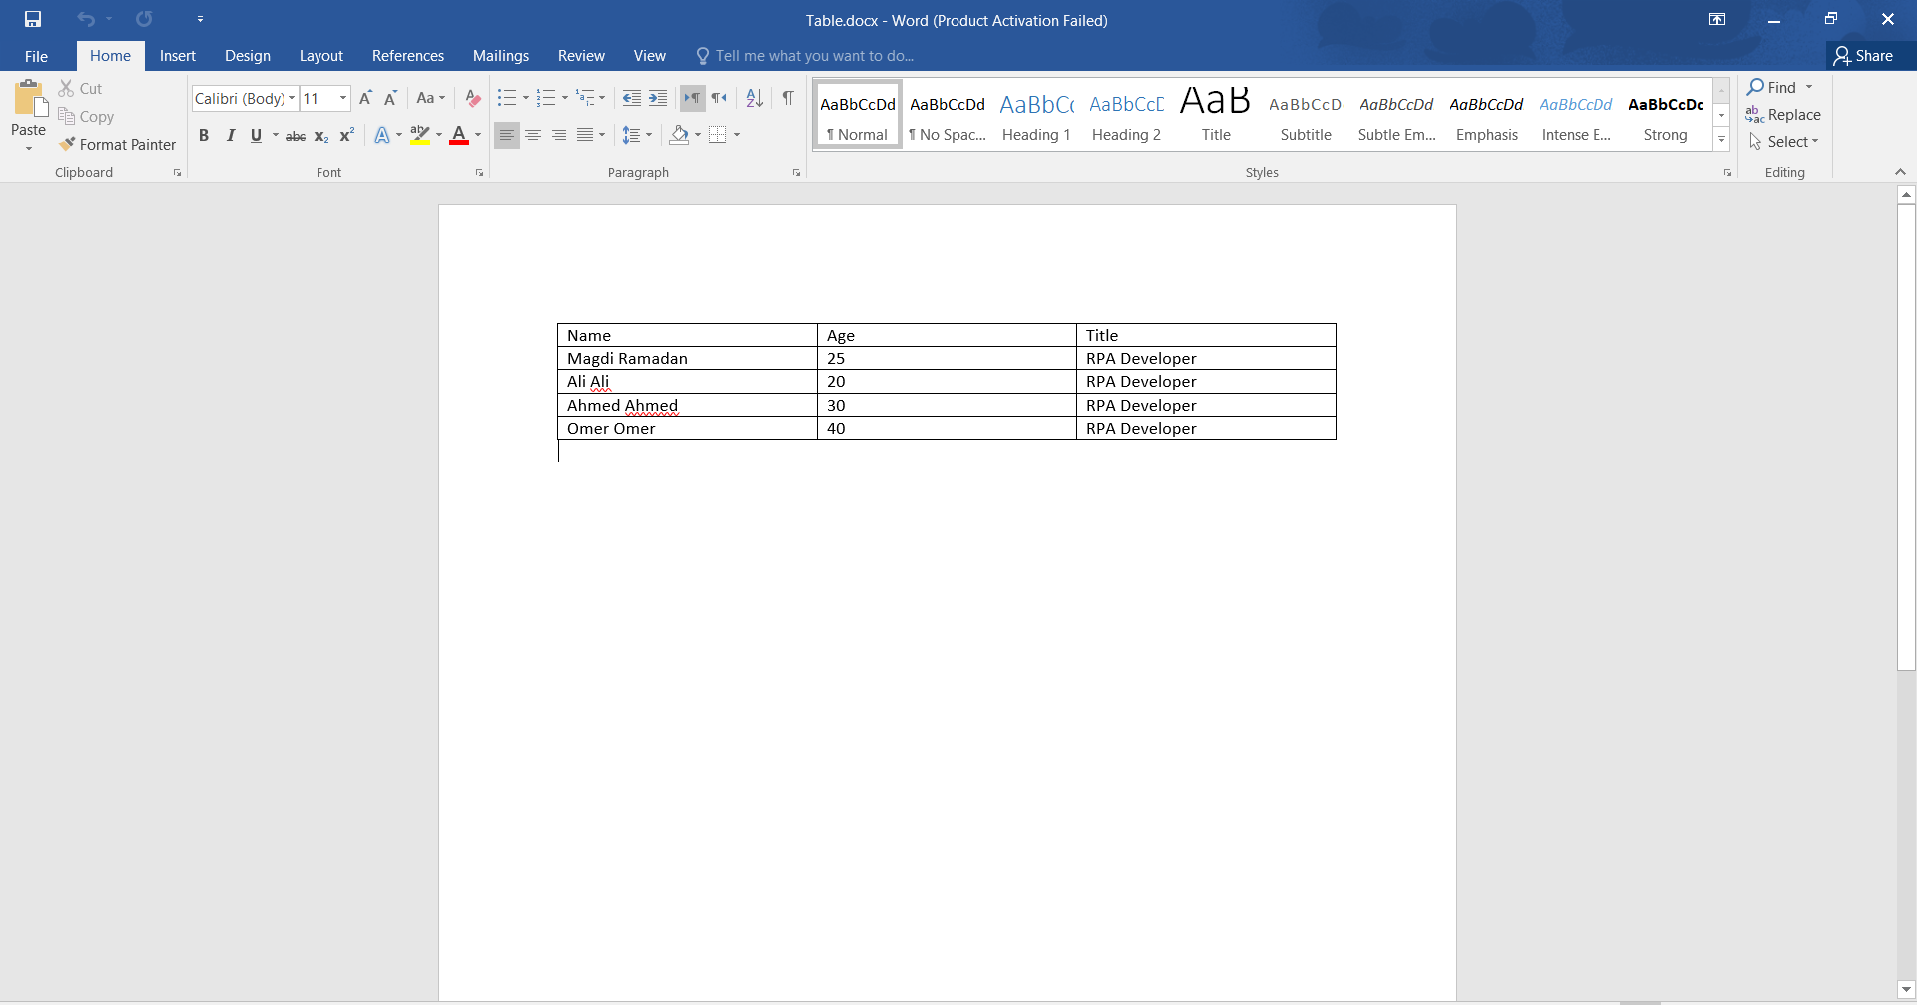Open the font name dropdown

click(x=292, y=98)
